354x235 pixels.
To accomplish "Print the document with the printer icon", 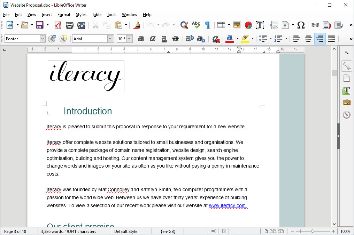I will (70, 25).
